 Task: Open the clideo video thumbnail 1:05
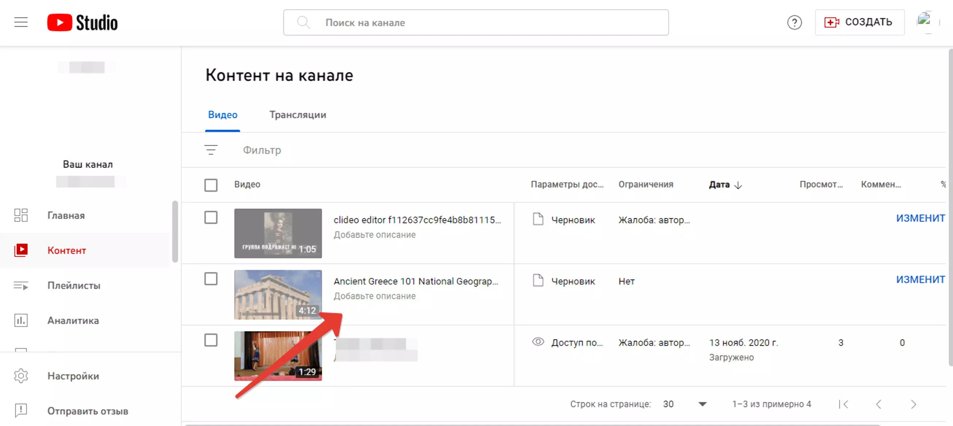tap(278, 233)
